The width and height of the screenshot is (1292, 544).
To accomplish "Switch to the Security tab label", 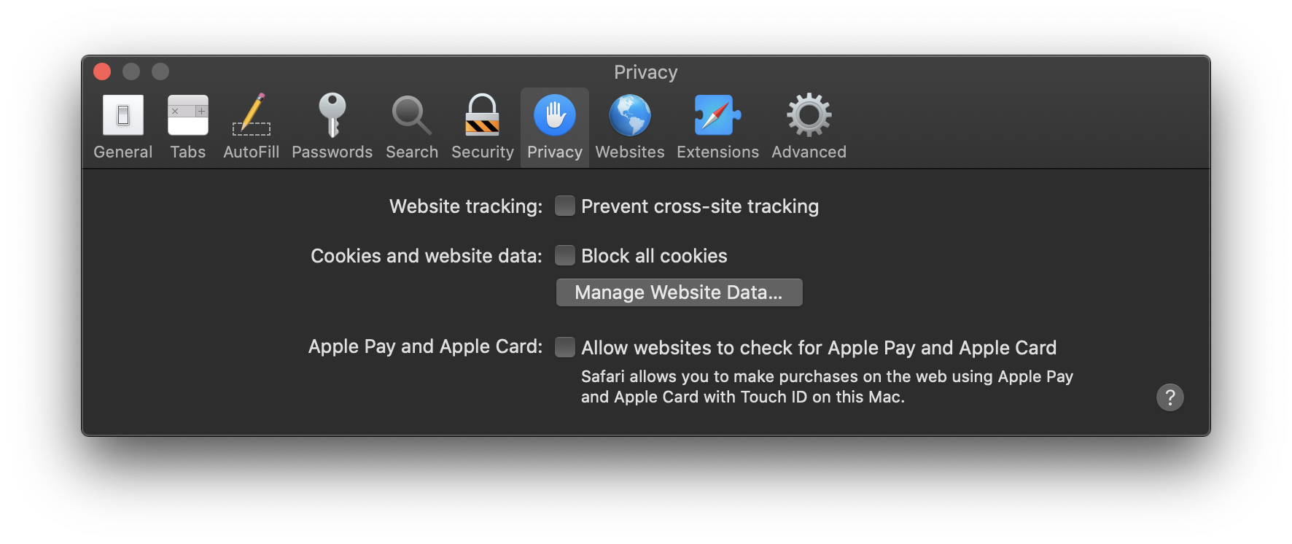I will point(483,152).
